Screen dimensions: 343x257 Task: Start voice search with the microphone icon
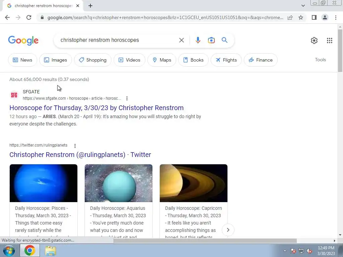point(198,40)
